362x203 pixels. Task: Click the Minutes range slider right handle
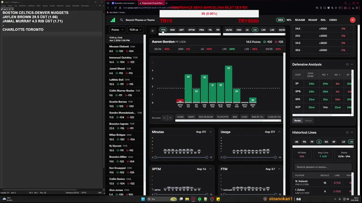(x=207, y=157)
